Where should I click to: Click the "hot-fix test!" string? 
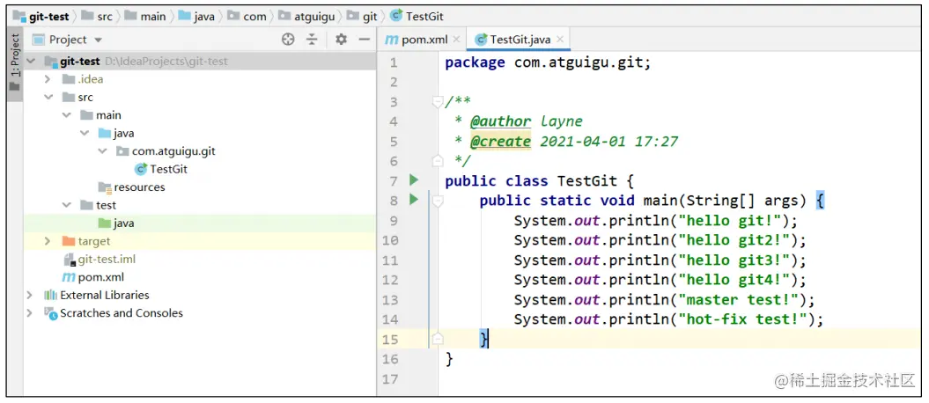(743, 319)
